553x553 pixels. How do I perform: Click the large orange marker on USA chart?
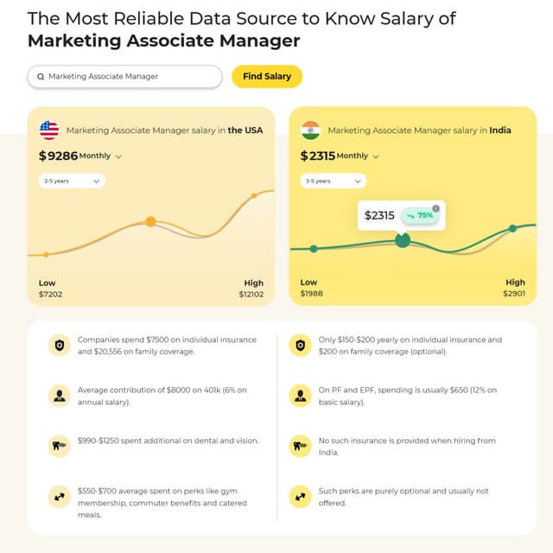pos(150,222)
